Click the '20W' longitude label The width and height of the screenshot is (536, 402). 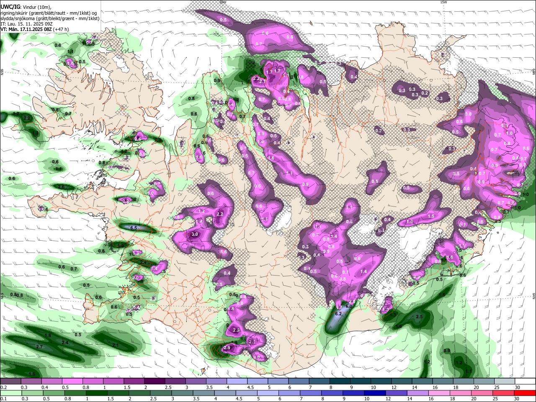click(223, 2)
